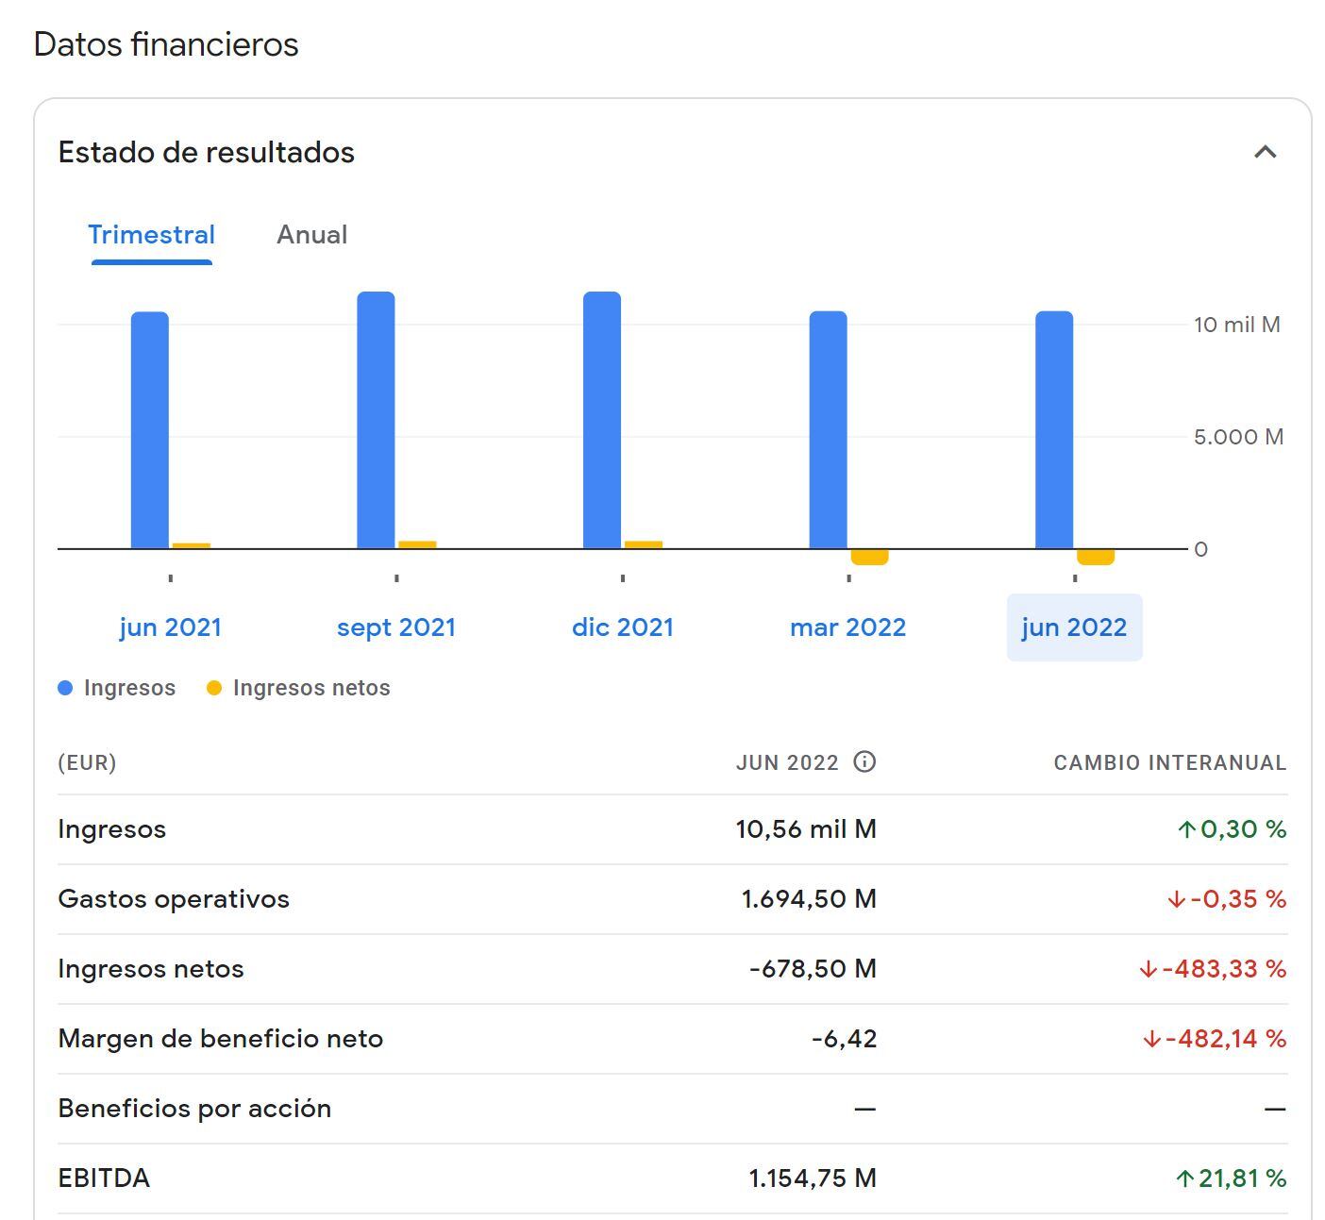The height and width of the screenshot is (1220, 1325).
Task: Click the red down arrow beside -483,33 %
Action: tap(1148, 969)
